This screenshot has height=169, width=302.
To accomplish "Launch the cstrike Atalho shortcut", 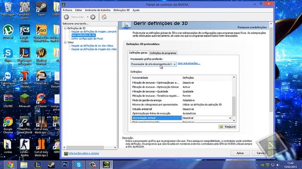I will [25, 148].
